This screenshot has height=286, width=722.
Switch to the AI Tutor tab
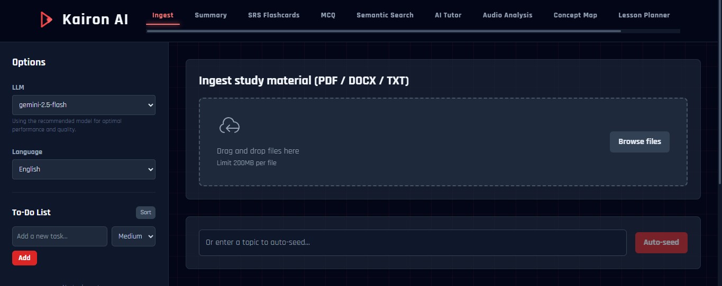click(x=448, y=15)
